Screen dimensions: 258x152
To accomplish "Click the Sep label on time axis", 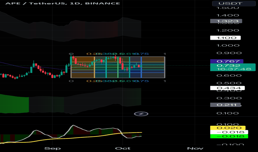I will (x=53, y=148).
